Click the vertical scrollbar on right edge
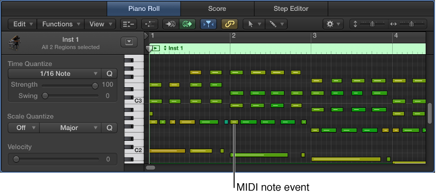 point(430,113)
